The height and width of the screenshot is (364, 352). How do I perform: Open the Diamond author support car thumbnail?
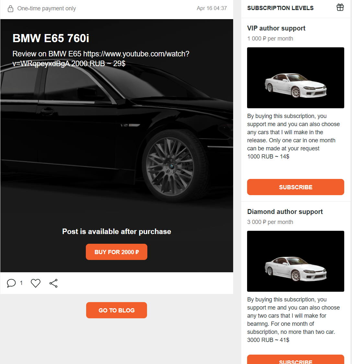point(295,261)
